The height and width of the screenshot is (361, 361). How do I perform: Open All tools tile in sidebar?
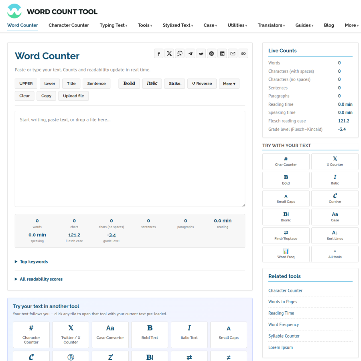click(335, 254)
